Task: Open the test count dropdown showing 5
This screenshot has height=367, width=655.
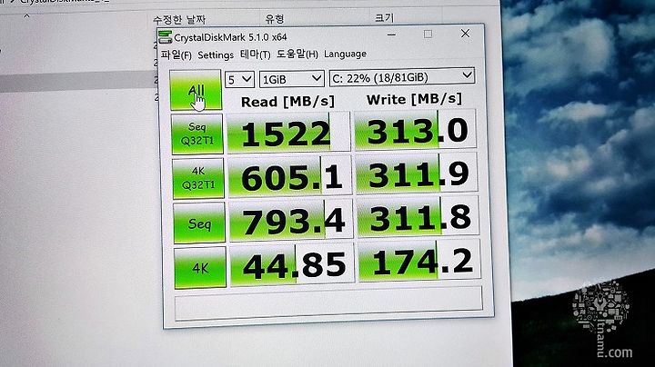Action: [x=239, y=79]
